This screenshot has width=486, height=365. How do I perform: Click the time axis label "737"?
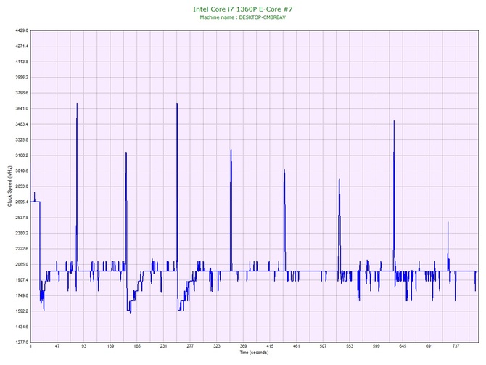pyautogui.click(x=456, y=346)
